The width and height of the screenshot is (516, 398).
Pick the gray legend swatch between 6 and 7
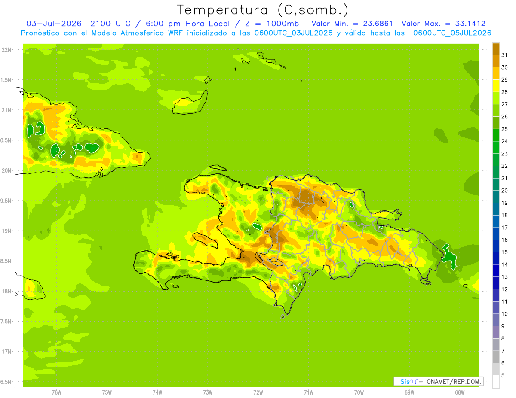point(496,357)
